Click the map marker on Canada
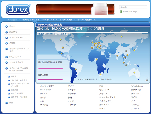The height and width of the screenshot is (114, 151). 60,40
